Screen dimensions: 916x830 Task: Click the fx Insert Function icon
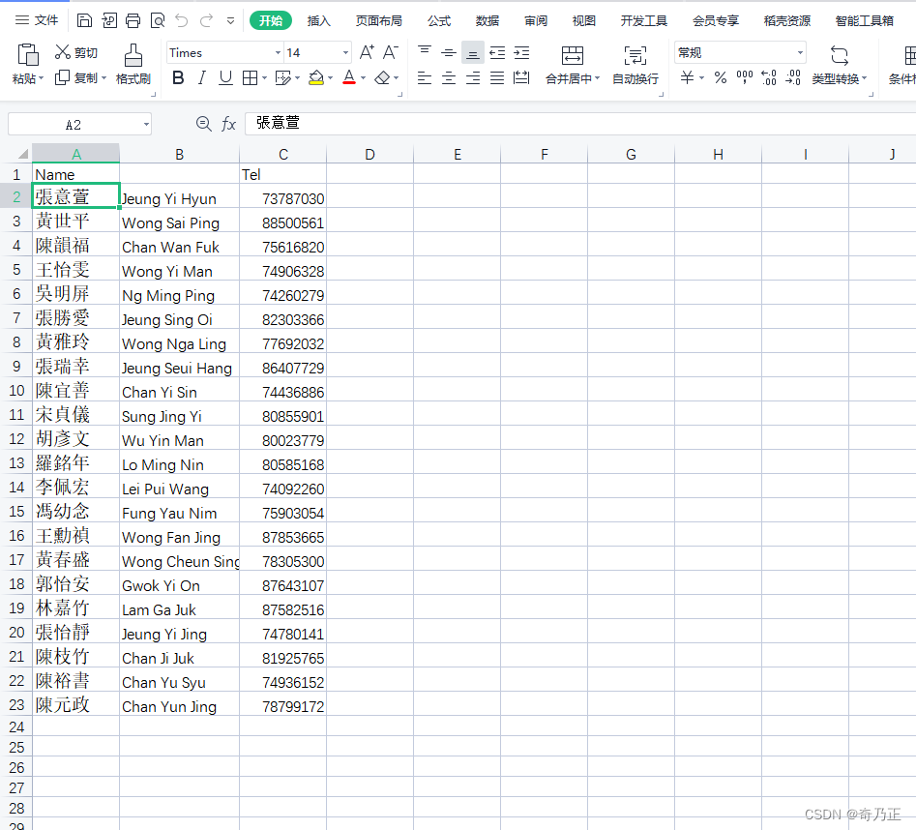tap(228, 124)
